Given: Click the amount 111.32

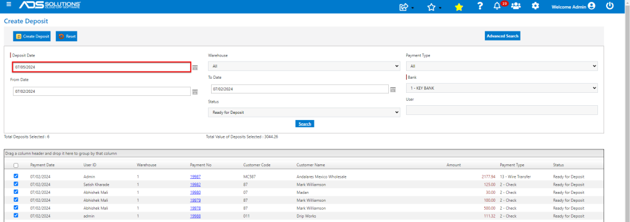Looking at the screenshot, I should (x=489, y=216).
